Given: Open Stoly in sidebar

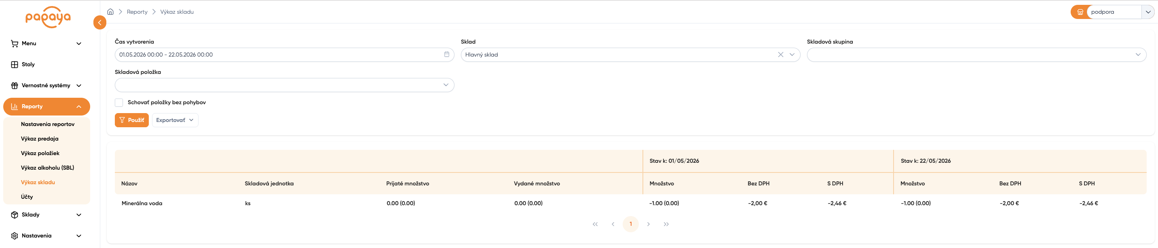Looking at the screenshot, I should pyautogui.click(x=28, y=65).
